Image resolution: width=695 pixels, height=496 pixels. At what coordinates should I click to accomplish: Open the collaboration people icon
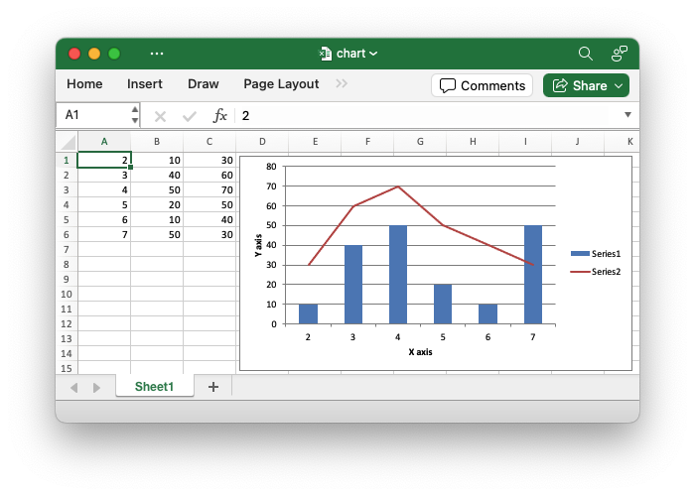620,54
